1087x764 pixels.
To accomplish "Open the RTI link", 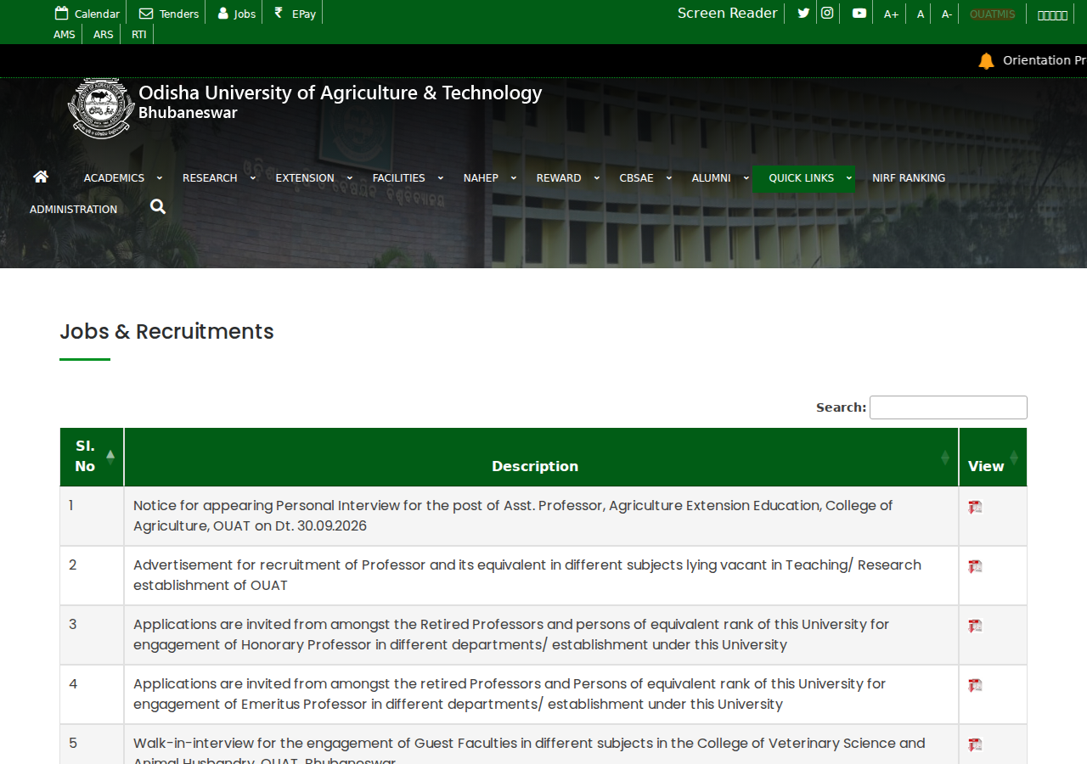I will (139, 35).
